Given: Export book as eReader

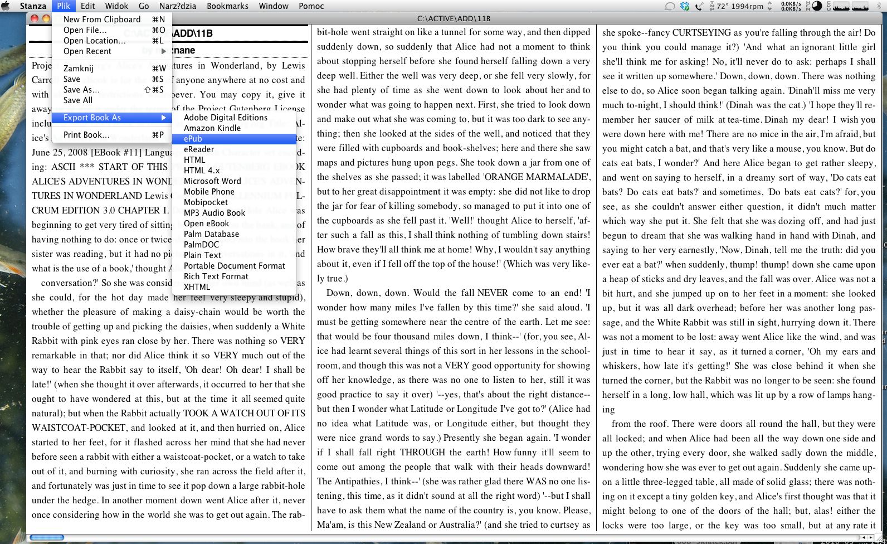Looking at the screenshot, I should click(234, 149).
